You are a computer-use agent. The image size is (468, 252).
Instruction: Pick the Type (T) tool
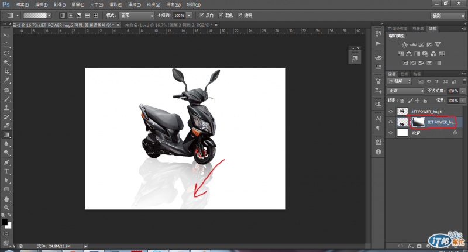pyautogui.click(x=6, y=171)
